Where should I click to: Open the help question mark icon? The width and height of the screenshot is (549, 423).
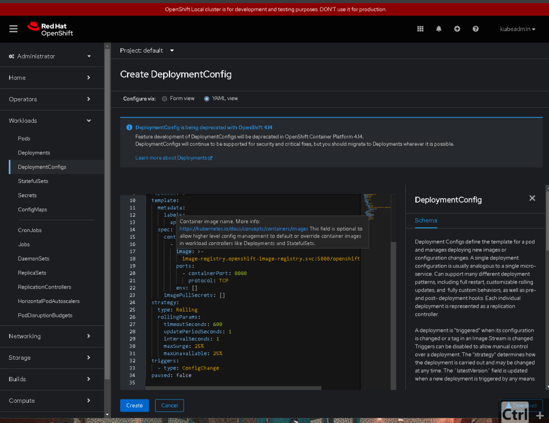click(475, 29)
